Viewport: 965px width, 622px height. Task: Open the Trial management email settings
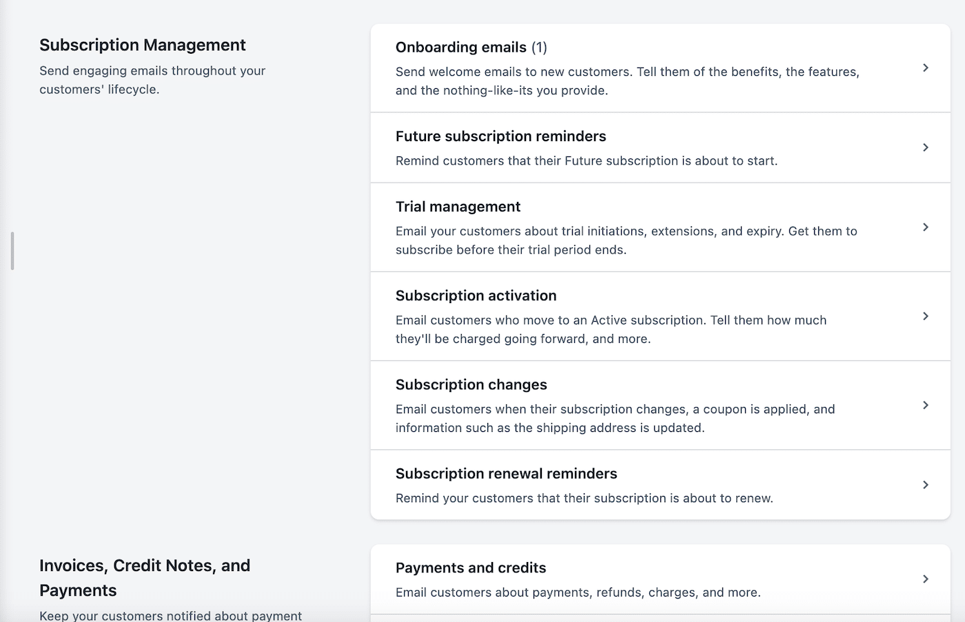coord(458,206)
